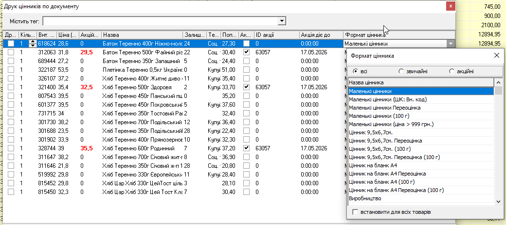Select 'Маленькі цінники Переоцінка' format
This screenshot has width=506, height=225.
pyautogui.click(x=421, y=108)
